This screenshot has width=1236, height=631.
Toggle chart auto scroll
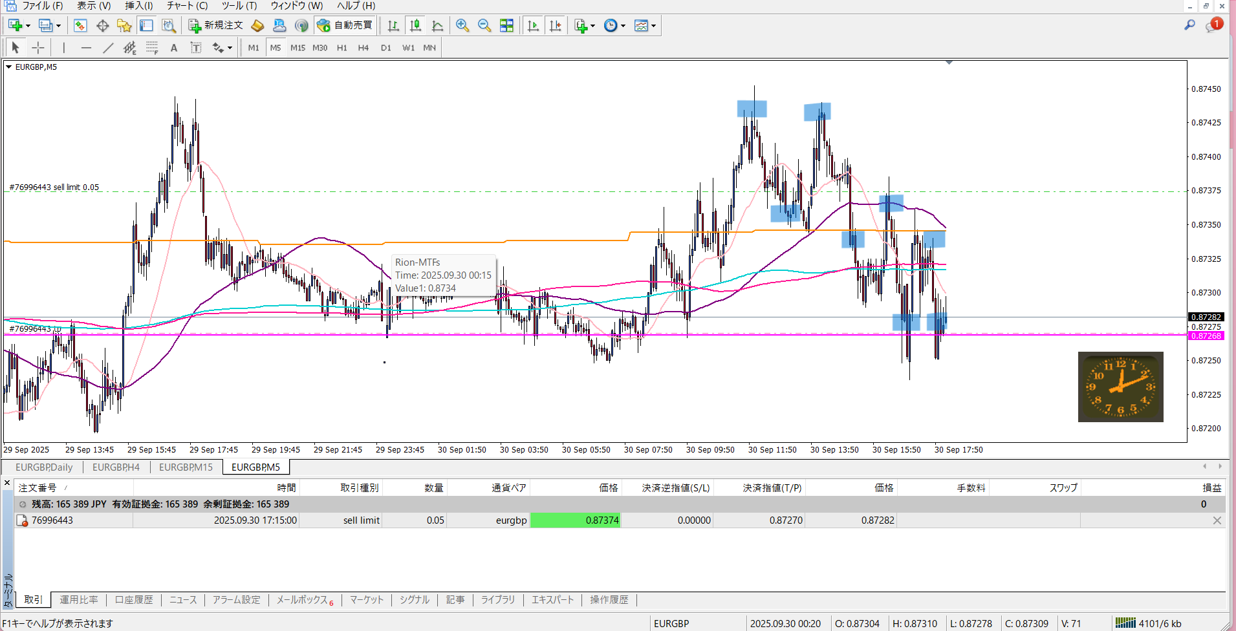click(x=533, y=25)
